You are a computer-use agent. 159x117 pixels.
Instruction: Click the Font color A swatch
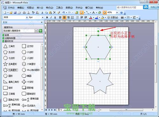pyautogui.click(x=91, y=17)
